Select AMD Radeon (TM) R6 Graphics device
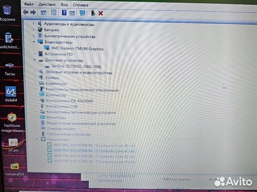Image resolution: width=257 pixels, height=192 pixels. pos(77,49)
